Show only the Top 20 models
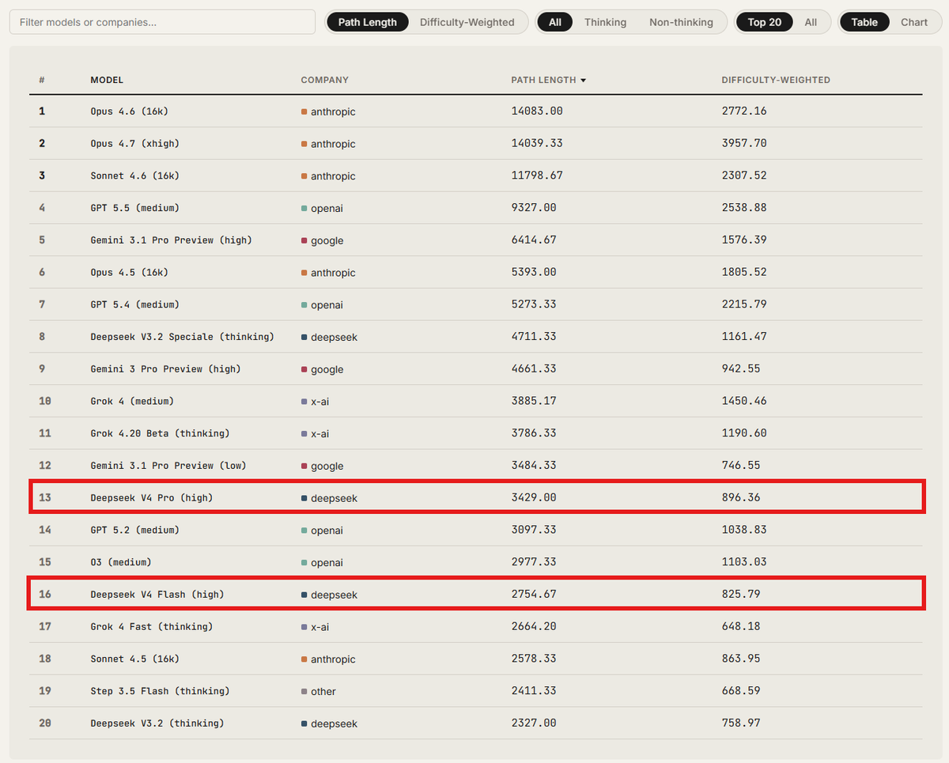 click(x=765, y=22)
